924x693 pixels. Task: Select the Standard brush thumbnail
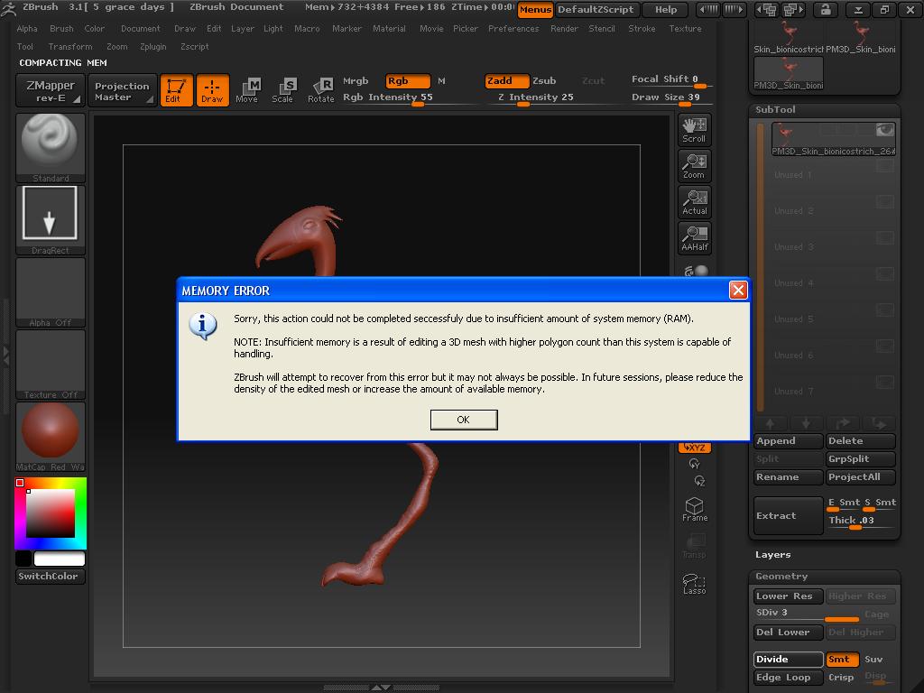50,144
